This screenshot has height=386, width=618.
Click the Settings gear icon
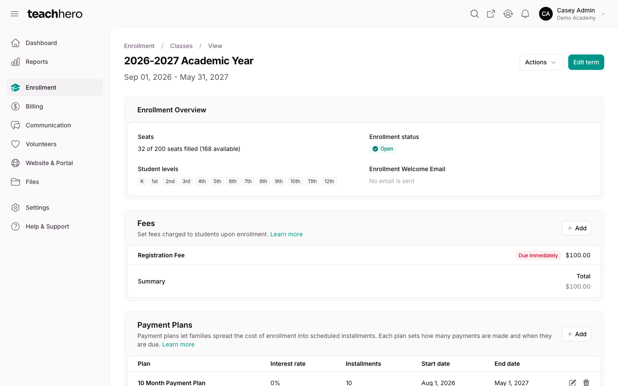15,208
